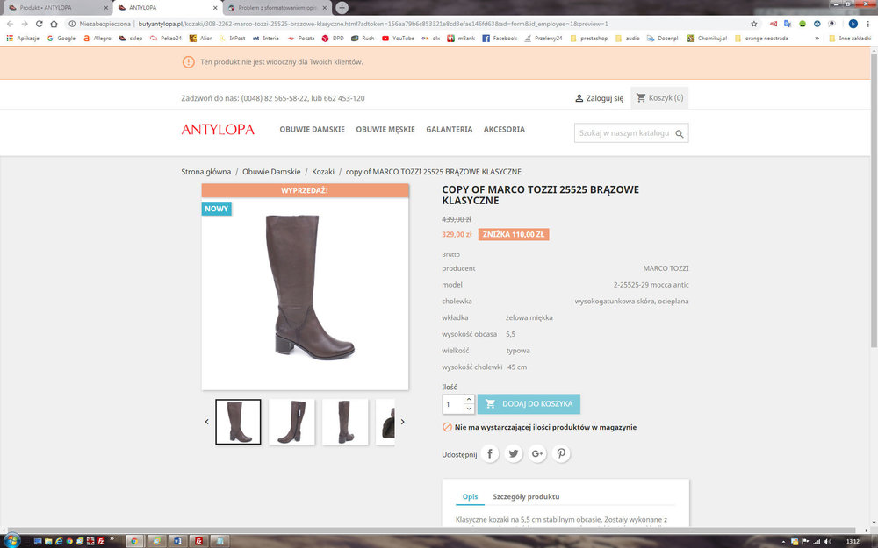Viewport: 878px width, 548px height.
Task: Open the Google Translate extension icon
Action: [x=788, y=24]
